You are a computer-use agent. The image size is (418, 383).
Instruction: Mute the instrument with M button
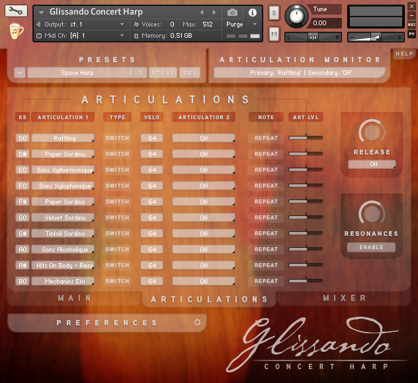click(274, 34)
